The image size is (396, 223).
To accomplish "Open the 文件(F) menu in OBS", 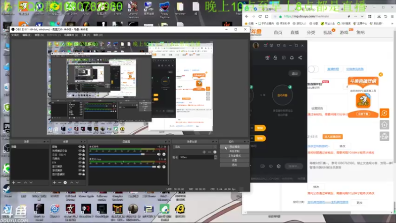I will [x=15, y=35].
